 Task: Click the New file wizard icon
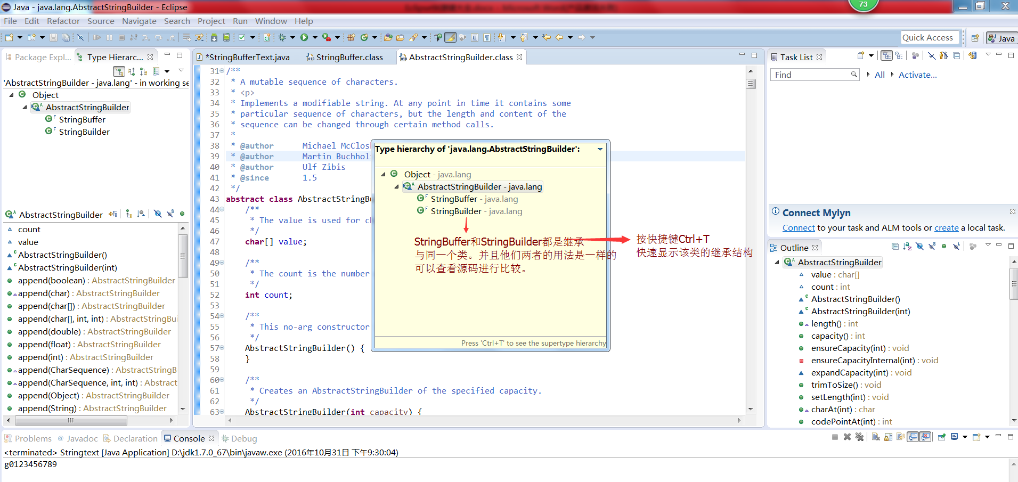click(x=9, y=37)
